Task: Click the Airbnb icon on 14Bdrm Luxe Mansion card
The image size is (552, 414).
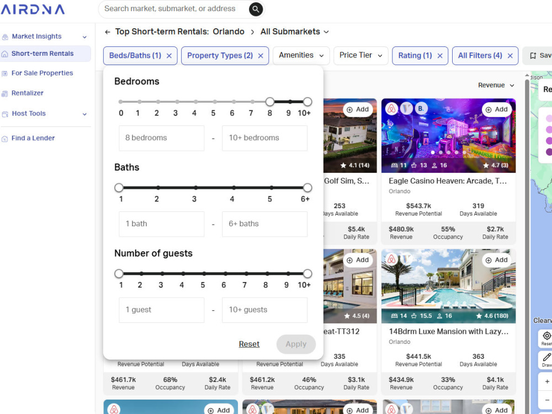Action: click(391, 259)
